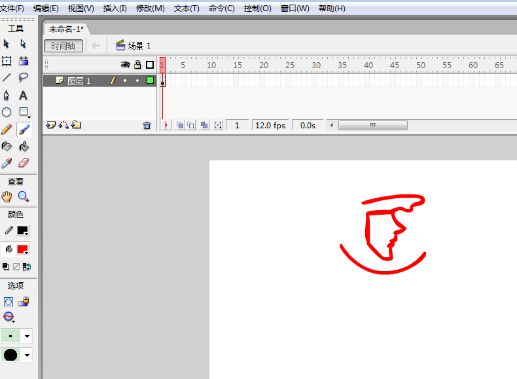Viewport: 517px width, 379px height.
Task: Click the 场景 1 scene label
Action: click(134, 46)
